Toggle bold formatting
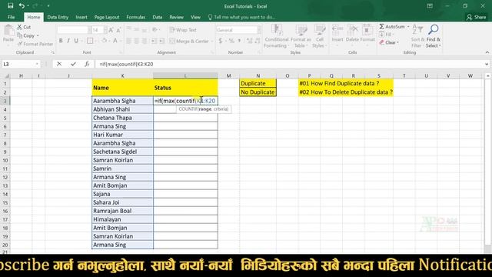The image size is (492, 277). pyautogui.click(x=61, y=41)
